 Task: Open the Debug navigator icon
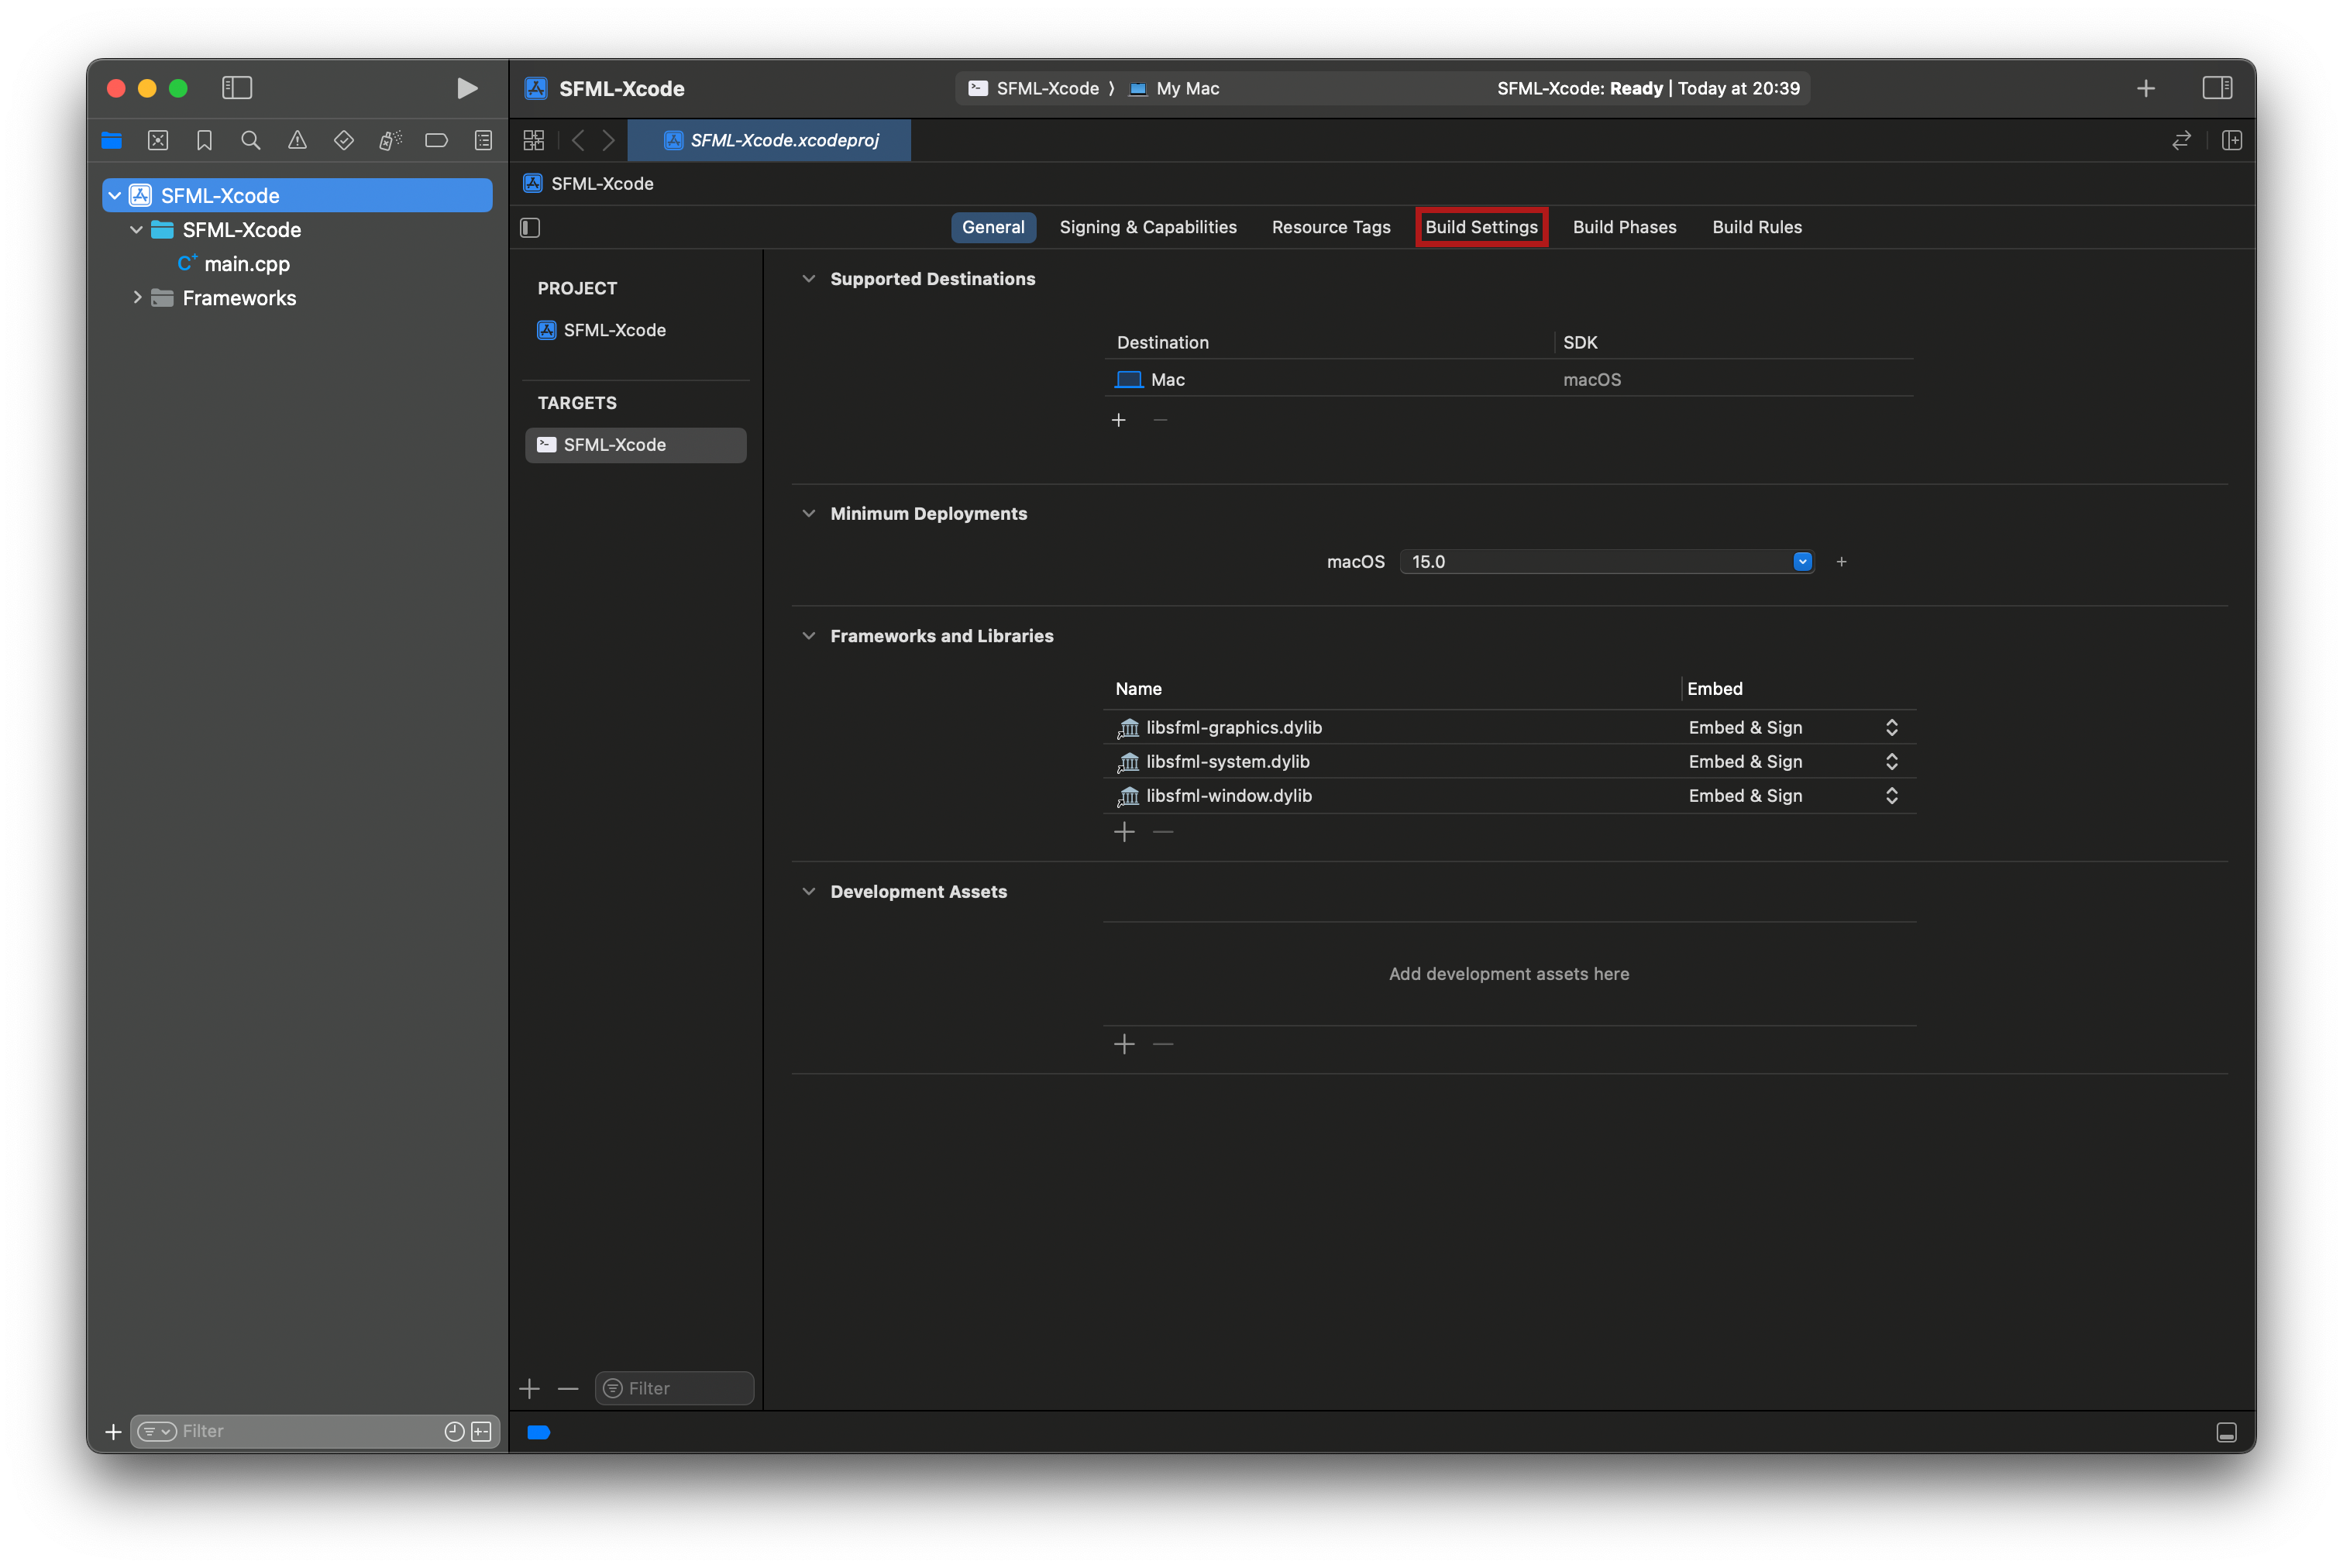tap(390, 140)
